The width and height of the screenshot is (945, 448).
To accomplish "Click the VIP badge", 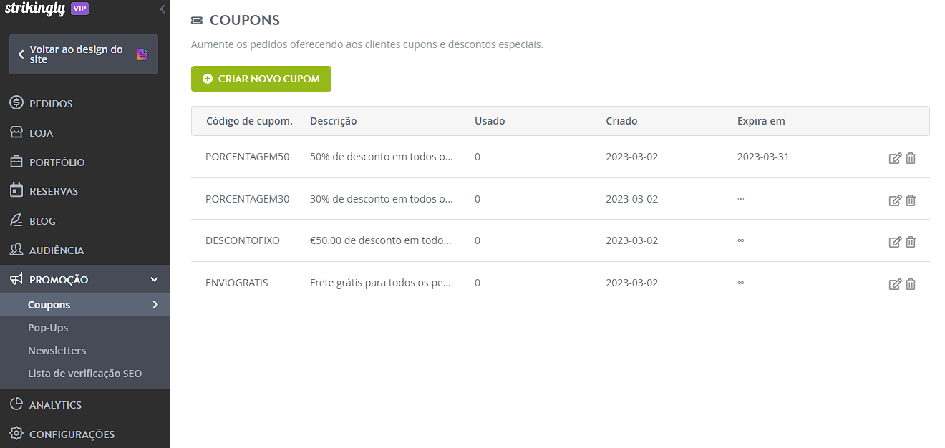I will [80, 9].
